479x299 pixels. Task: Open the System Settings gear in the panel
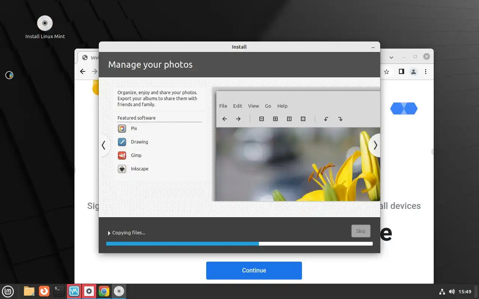click(x=89, y=291)
